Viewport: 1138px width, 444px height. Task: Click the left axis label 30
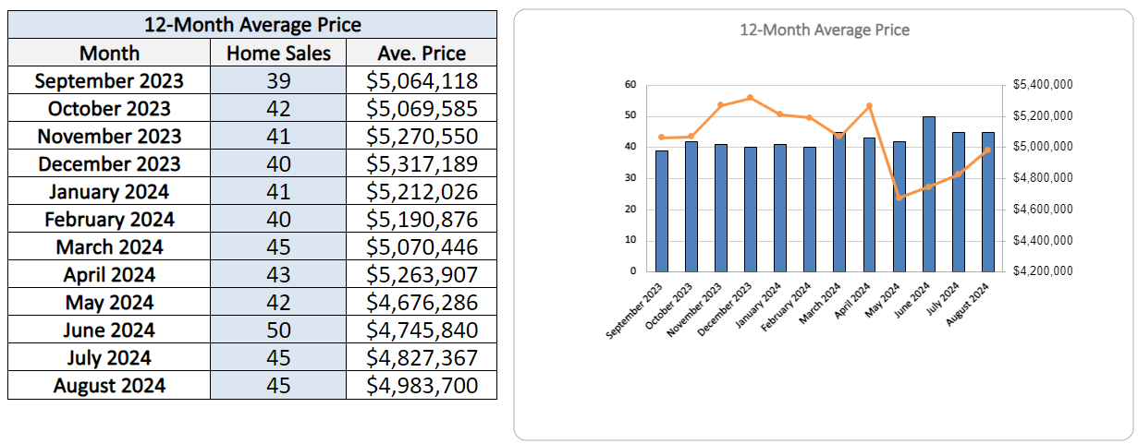[x=630, y=178]
